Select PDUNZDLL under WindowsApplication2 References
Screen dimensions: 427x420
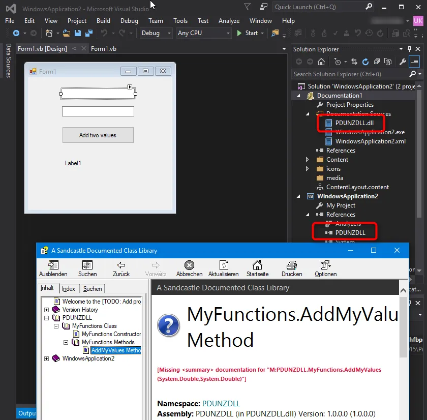tap(350, 233)
